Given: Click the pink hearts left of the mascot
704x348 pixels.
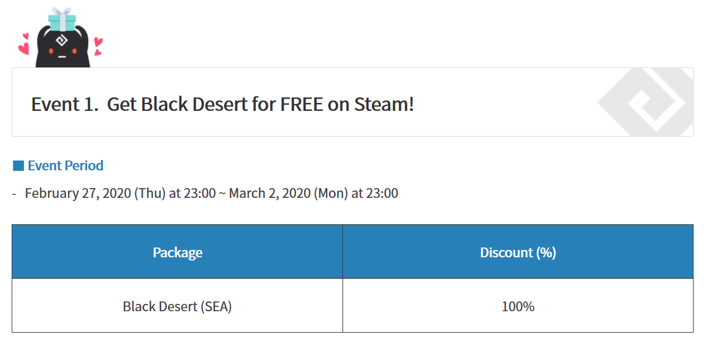Looking at the screenshot, I should 24,45.
